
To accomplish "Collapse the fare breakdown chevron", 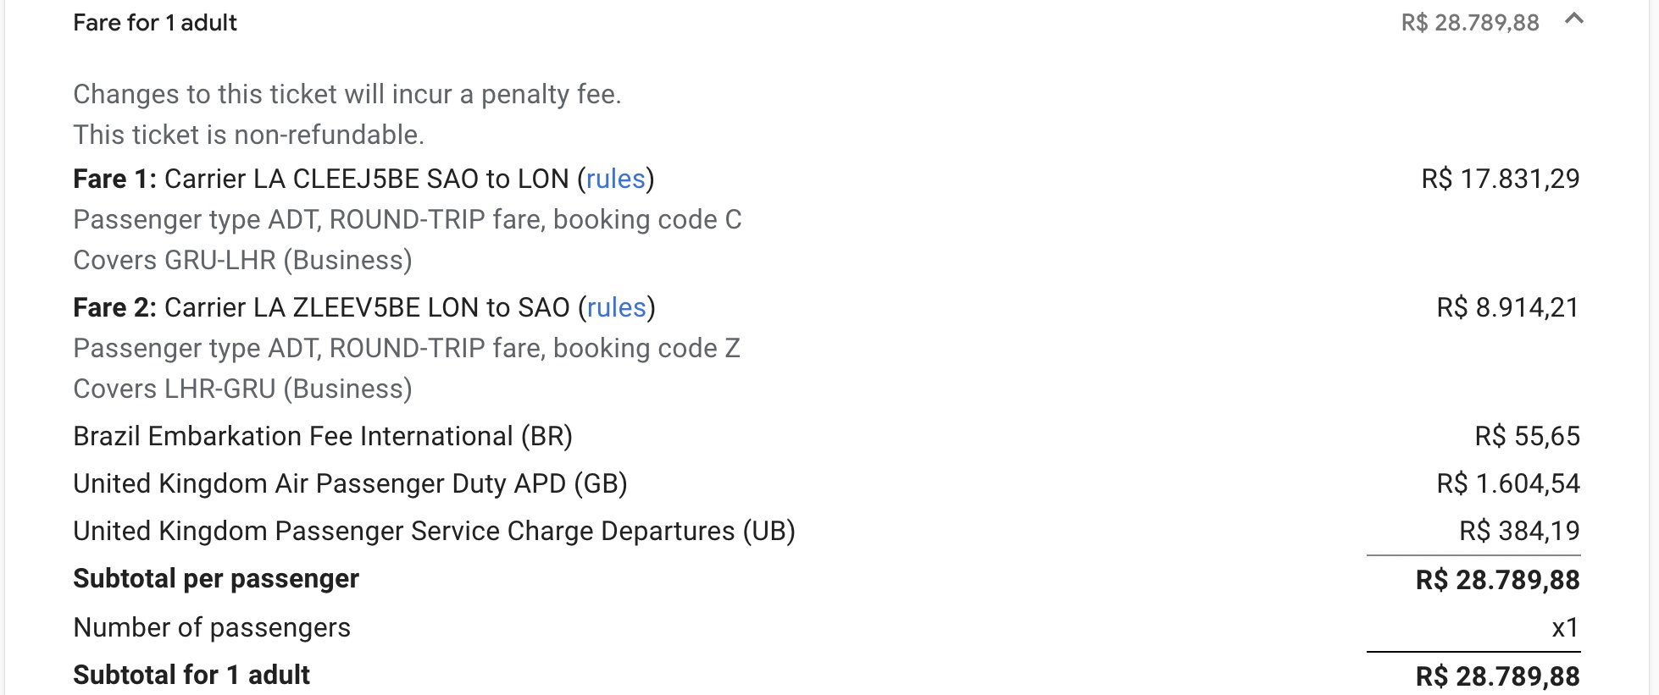I will point(1573,19).
